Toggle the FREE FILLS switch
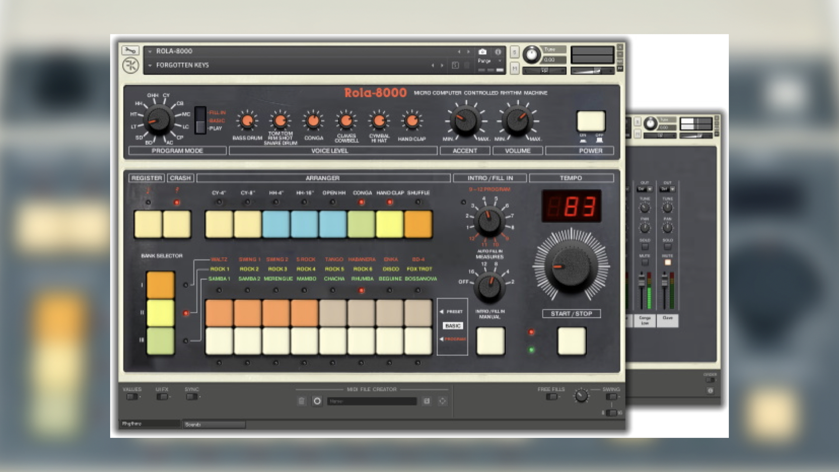Image resolution: width=839 pixels, height=472 pixels. point(551,397)
